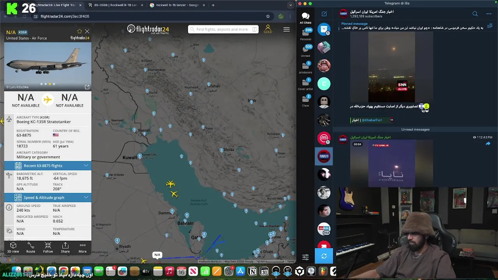Screen dimensions: 498x280
Task: Open the channel header with 1,293,189 subscribers
Action: pyautogui.click(x=372, y=14)
